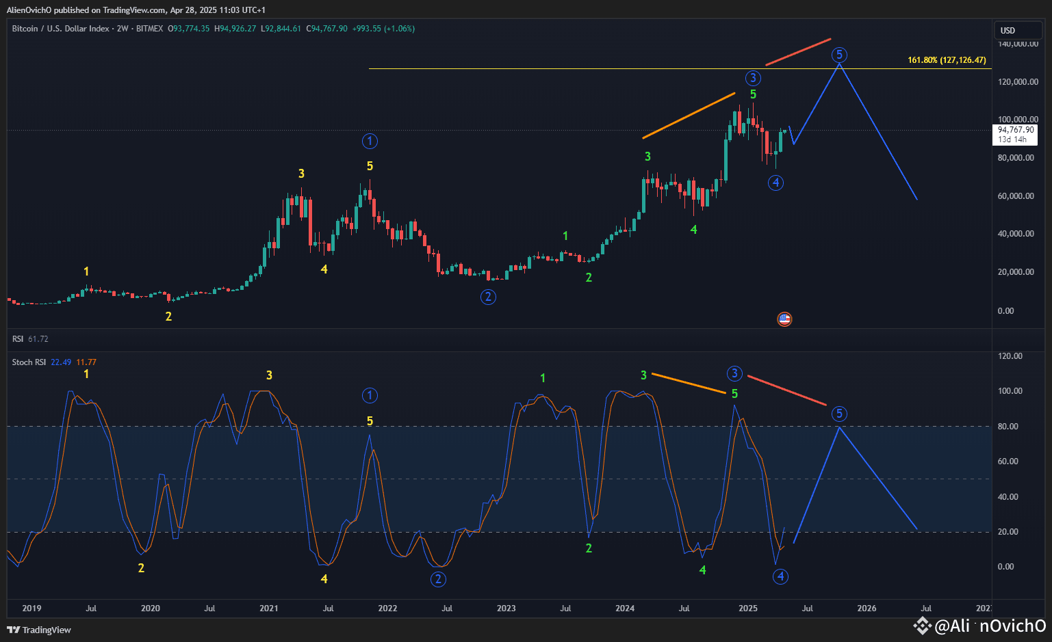Click the 2023 label on the time axis
Viewport: 1052px width, 642px height.
(506, 608)
